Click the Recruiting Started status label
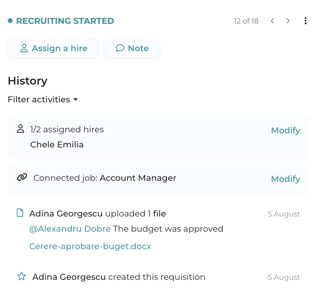This screenshot has width=317, height=297. [65, 21]
